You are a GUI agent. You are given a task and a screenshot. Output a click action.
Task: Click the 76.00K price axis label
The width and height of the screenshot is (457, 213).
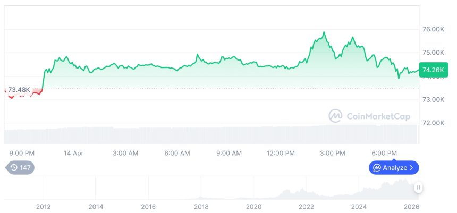click(x=433, y=29)
